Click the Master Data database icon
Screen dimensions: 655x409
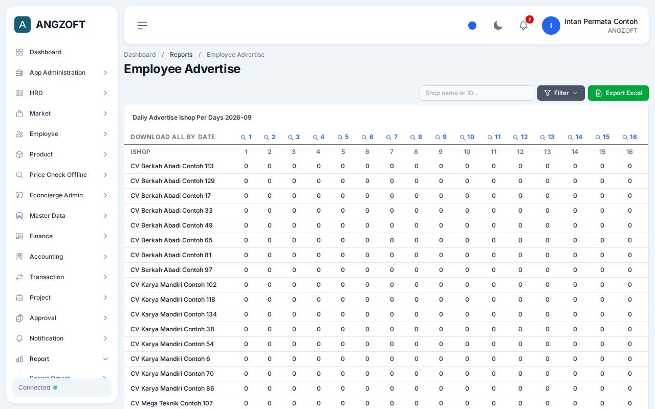tap(19, 216)
